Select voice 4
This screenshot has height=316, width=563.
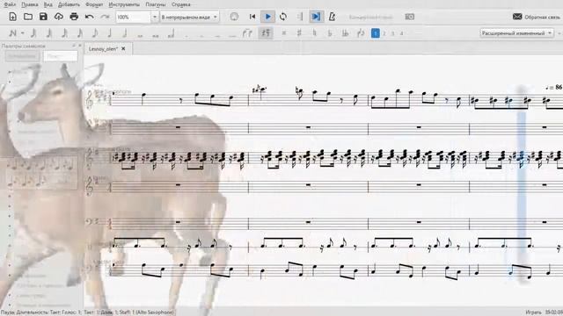tap(401, 33)
